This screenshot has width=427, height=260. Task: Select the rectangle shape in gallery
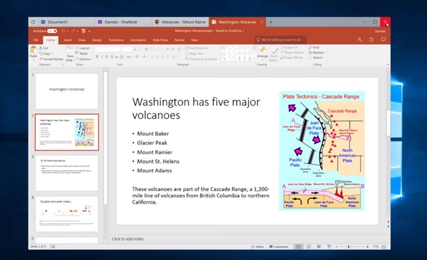[239, 48]
